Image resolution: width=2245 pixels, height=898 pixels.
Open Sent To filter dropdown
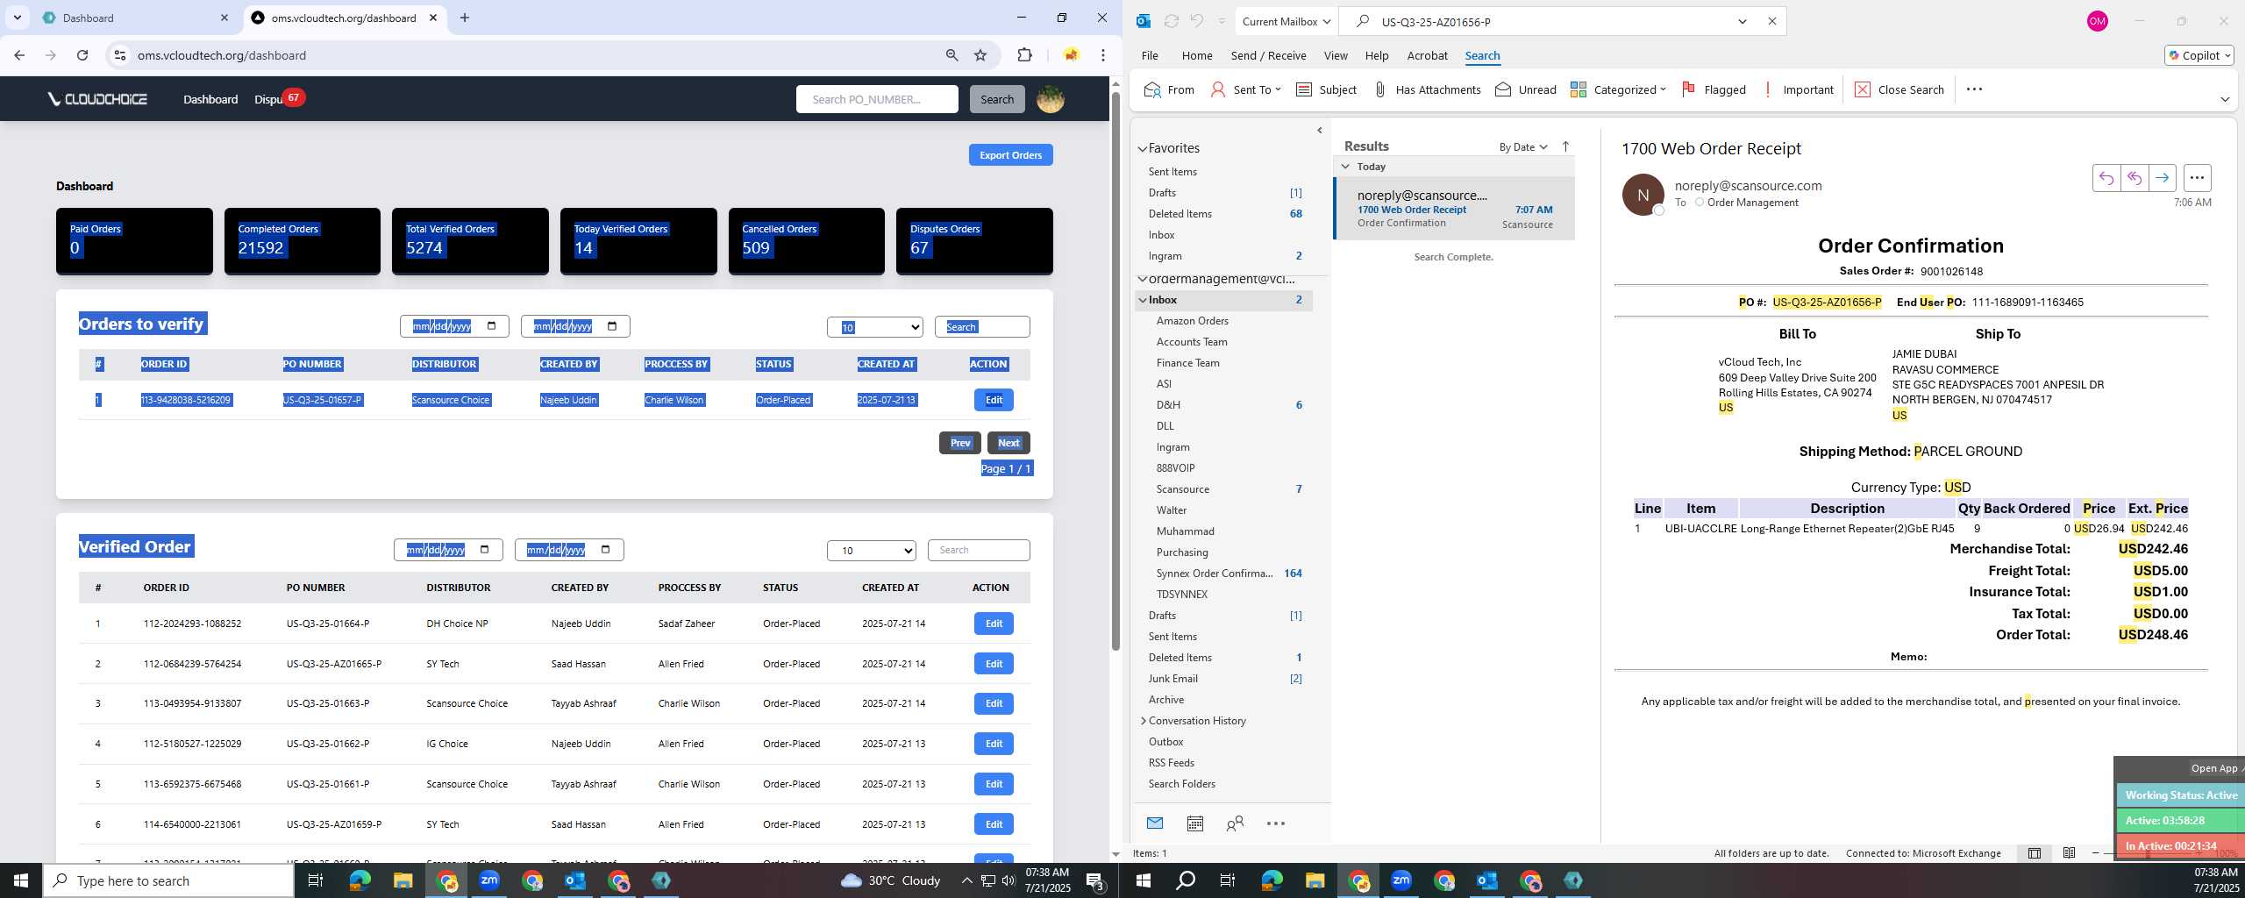click(x=1246, y=89)
